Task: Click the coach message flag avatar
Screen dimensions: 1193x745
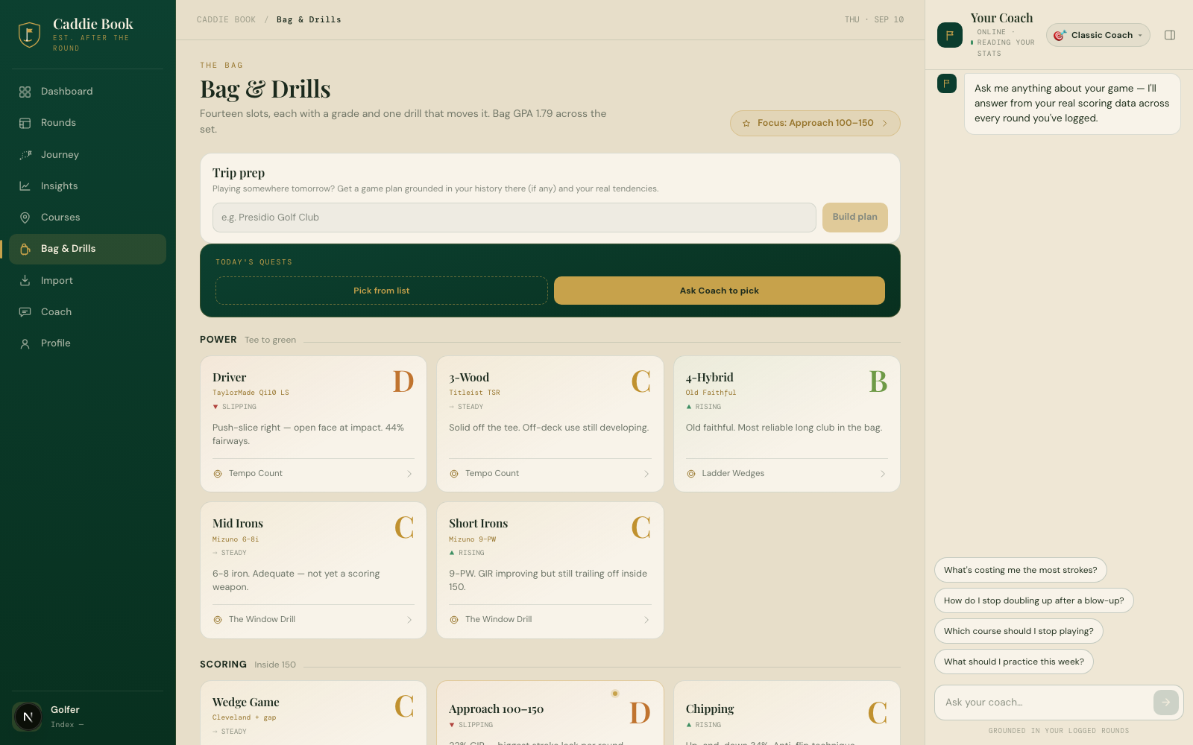Action: [946, 83]
